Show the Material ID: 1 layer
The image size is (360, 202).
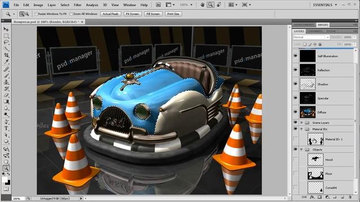tap(295, 139)
